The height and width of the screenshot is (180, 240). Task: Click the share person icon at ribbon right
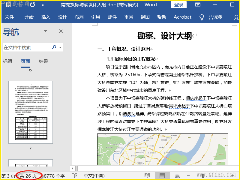[x=236, y=17]
